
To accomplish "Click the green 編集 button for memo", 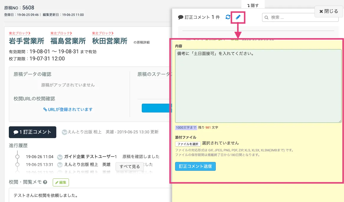I will 61,182.
